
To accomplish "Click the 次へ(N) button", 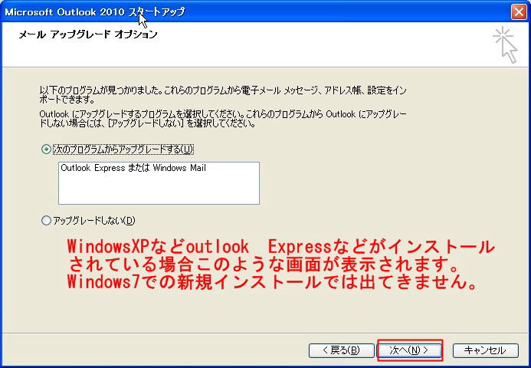I will [409, 350].
